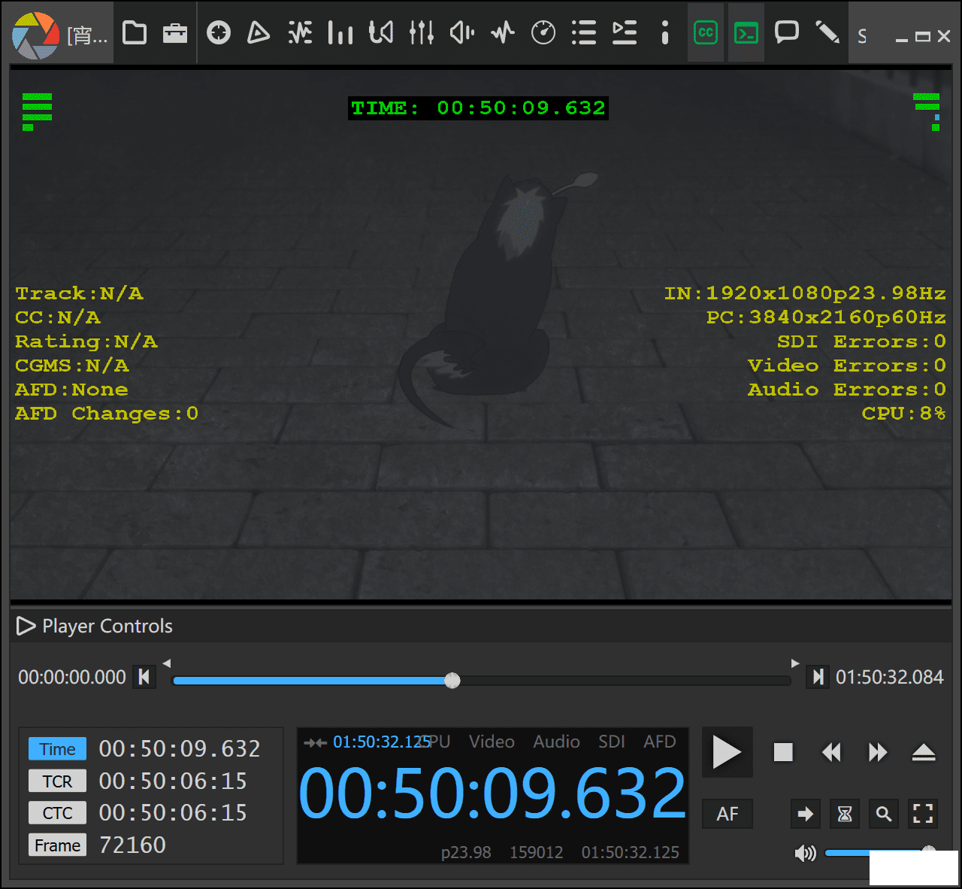
Task: Collapse the Player Controls panel
Action: [26, 626]
